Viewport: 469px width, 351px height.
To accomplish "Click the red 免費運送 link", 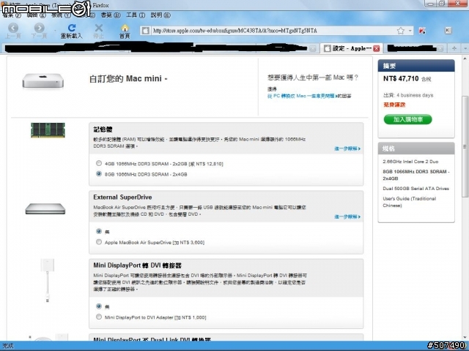I will coord(394,105).
